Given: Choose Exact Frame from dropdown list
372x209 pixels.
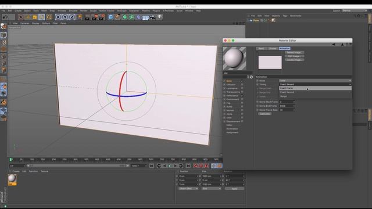Looking at the screenshot, I should pos(315,88).
